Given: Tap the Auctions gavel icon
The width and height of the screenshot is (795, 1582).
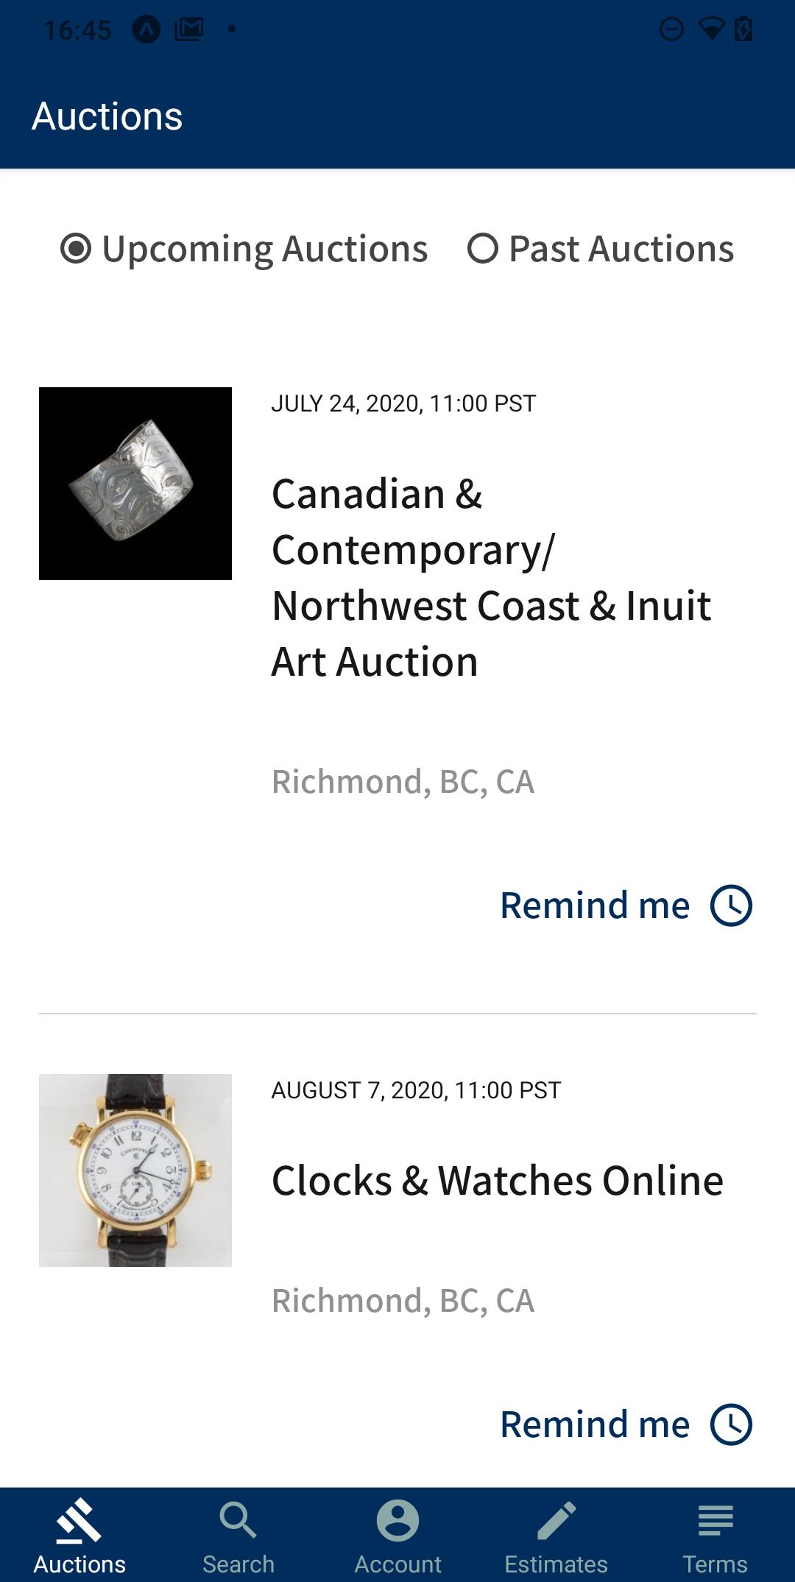Looking at the screenshot, I should pos(79,1521).
